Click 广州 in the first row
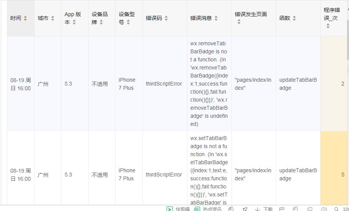 (x=43, y=84)
